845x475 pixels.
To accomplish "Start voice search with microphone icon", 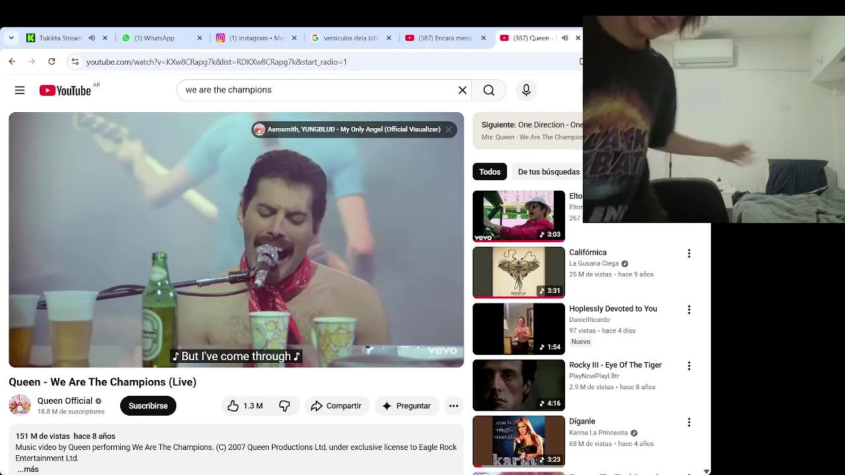I will pyautogui.click(x=526, y=90).
